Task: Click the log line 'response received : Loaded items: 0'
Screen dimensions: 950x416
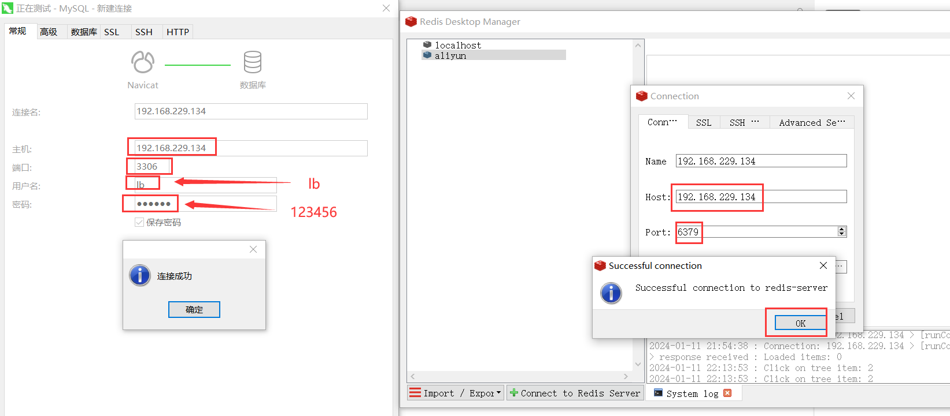Action: pos(745,357)
